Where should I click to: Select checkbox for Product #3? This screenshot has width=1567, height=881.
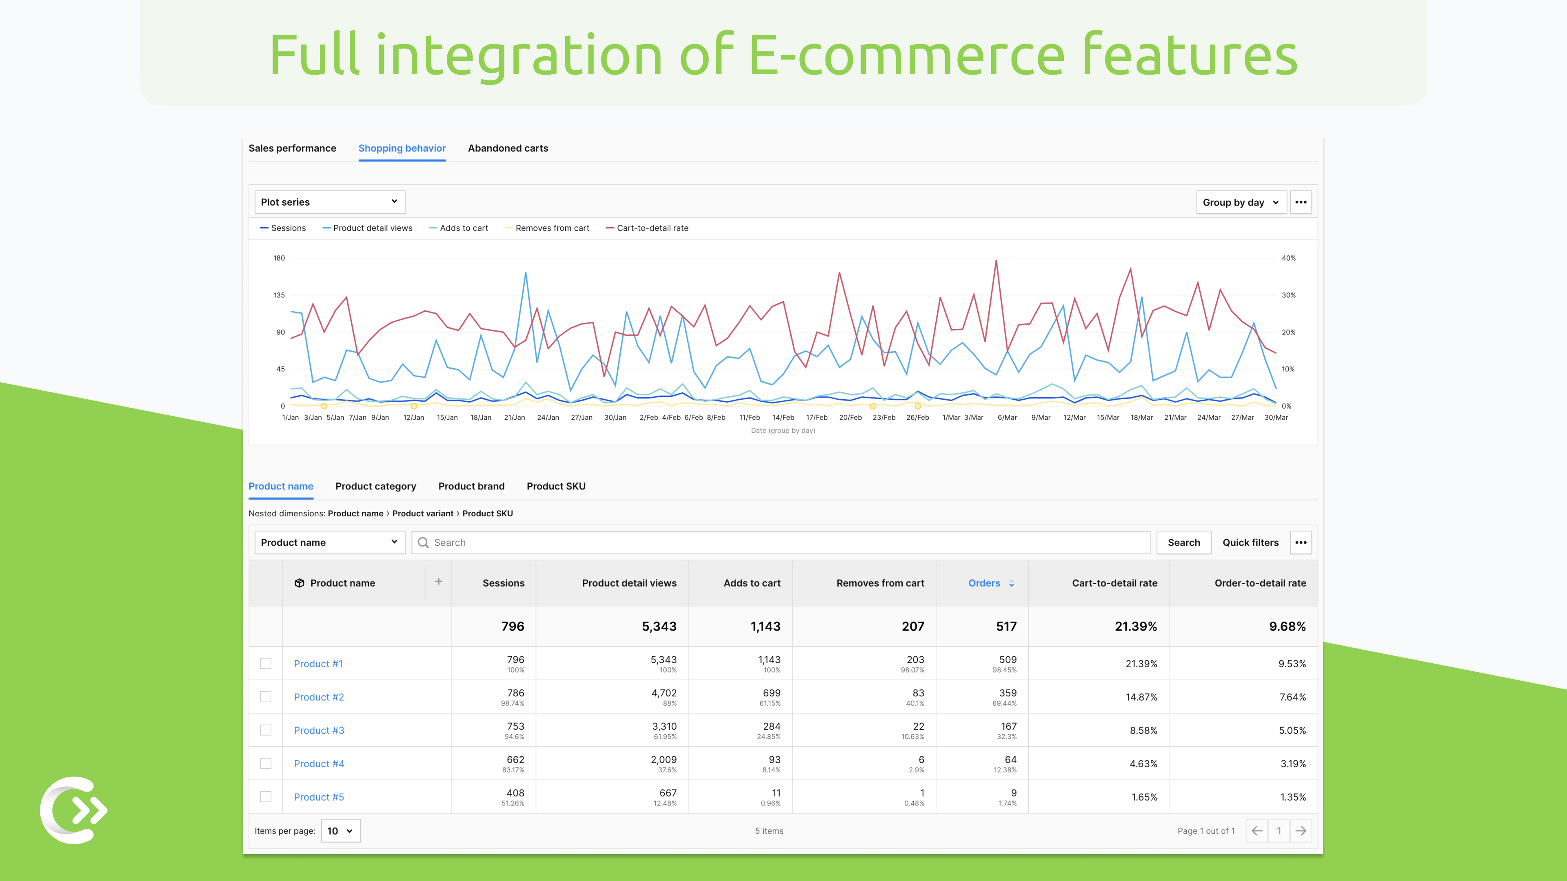[x=266, y=730]
